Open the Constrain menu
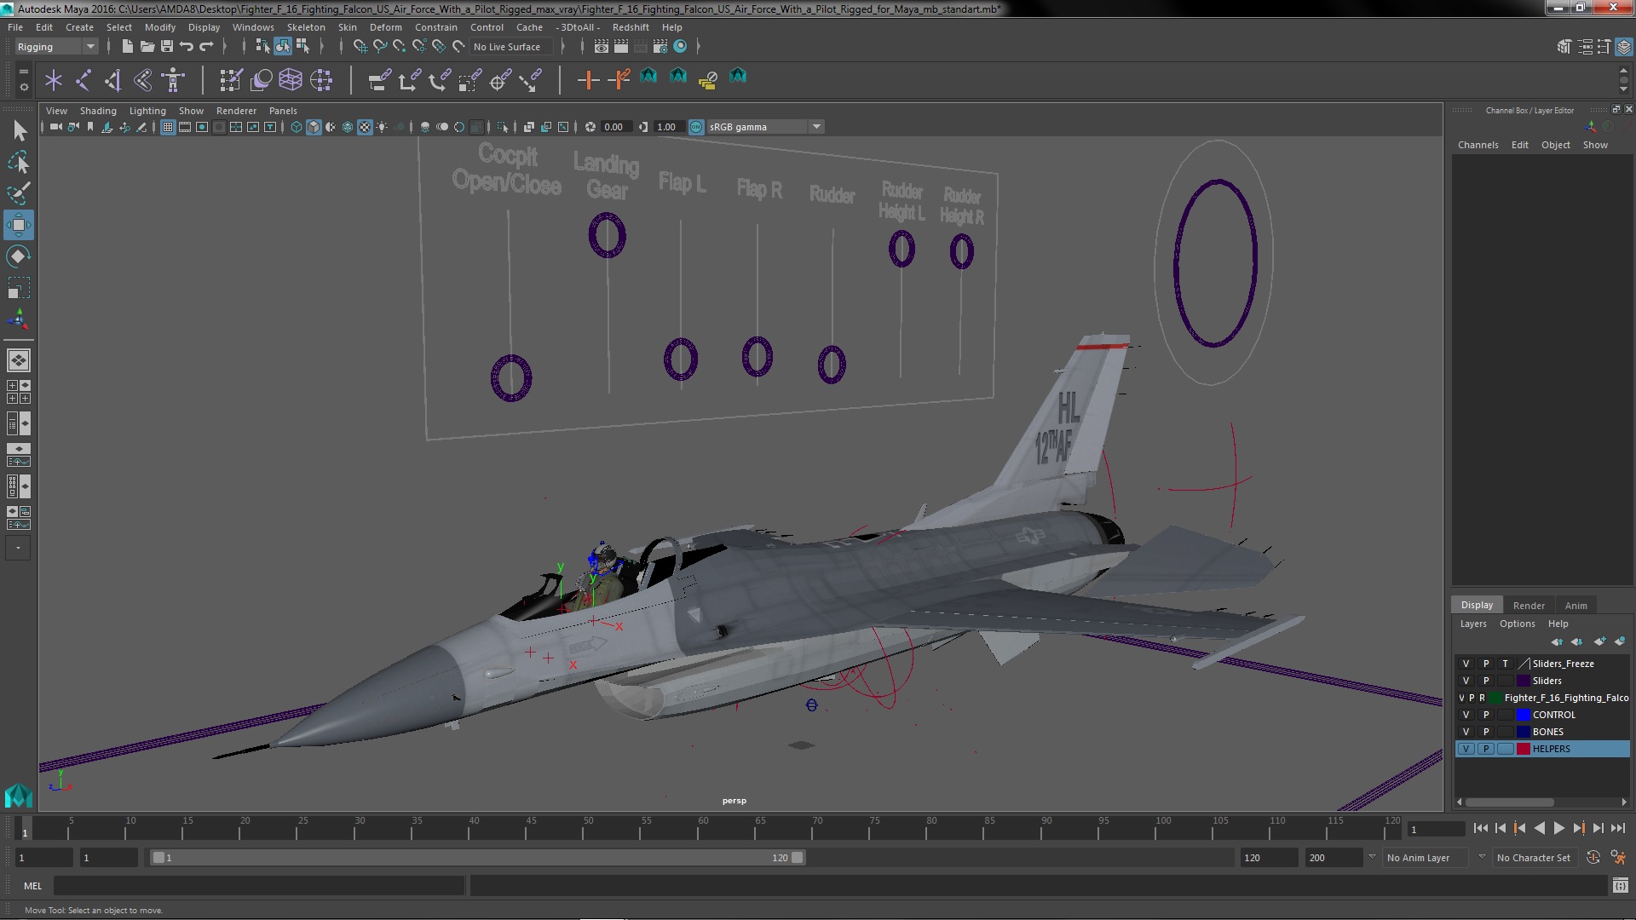The height and width of the screenshot is (920, 1636). (436, 27)
